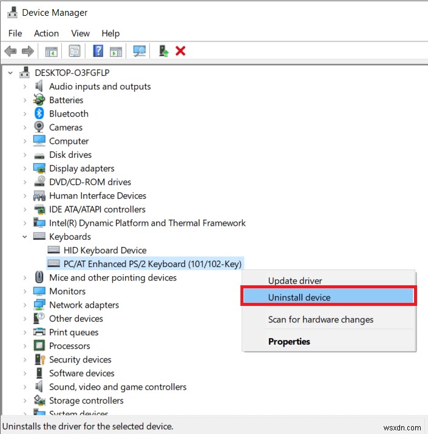The width and height of the screenshot is (428, 434).
Task: Click the Human Interface Devices icon
Action: point(39,195)
